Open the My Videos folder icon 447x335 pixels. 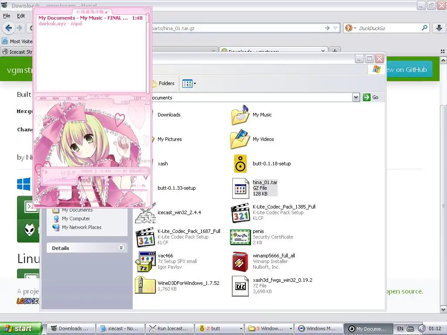coord(240,139)
